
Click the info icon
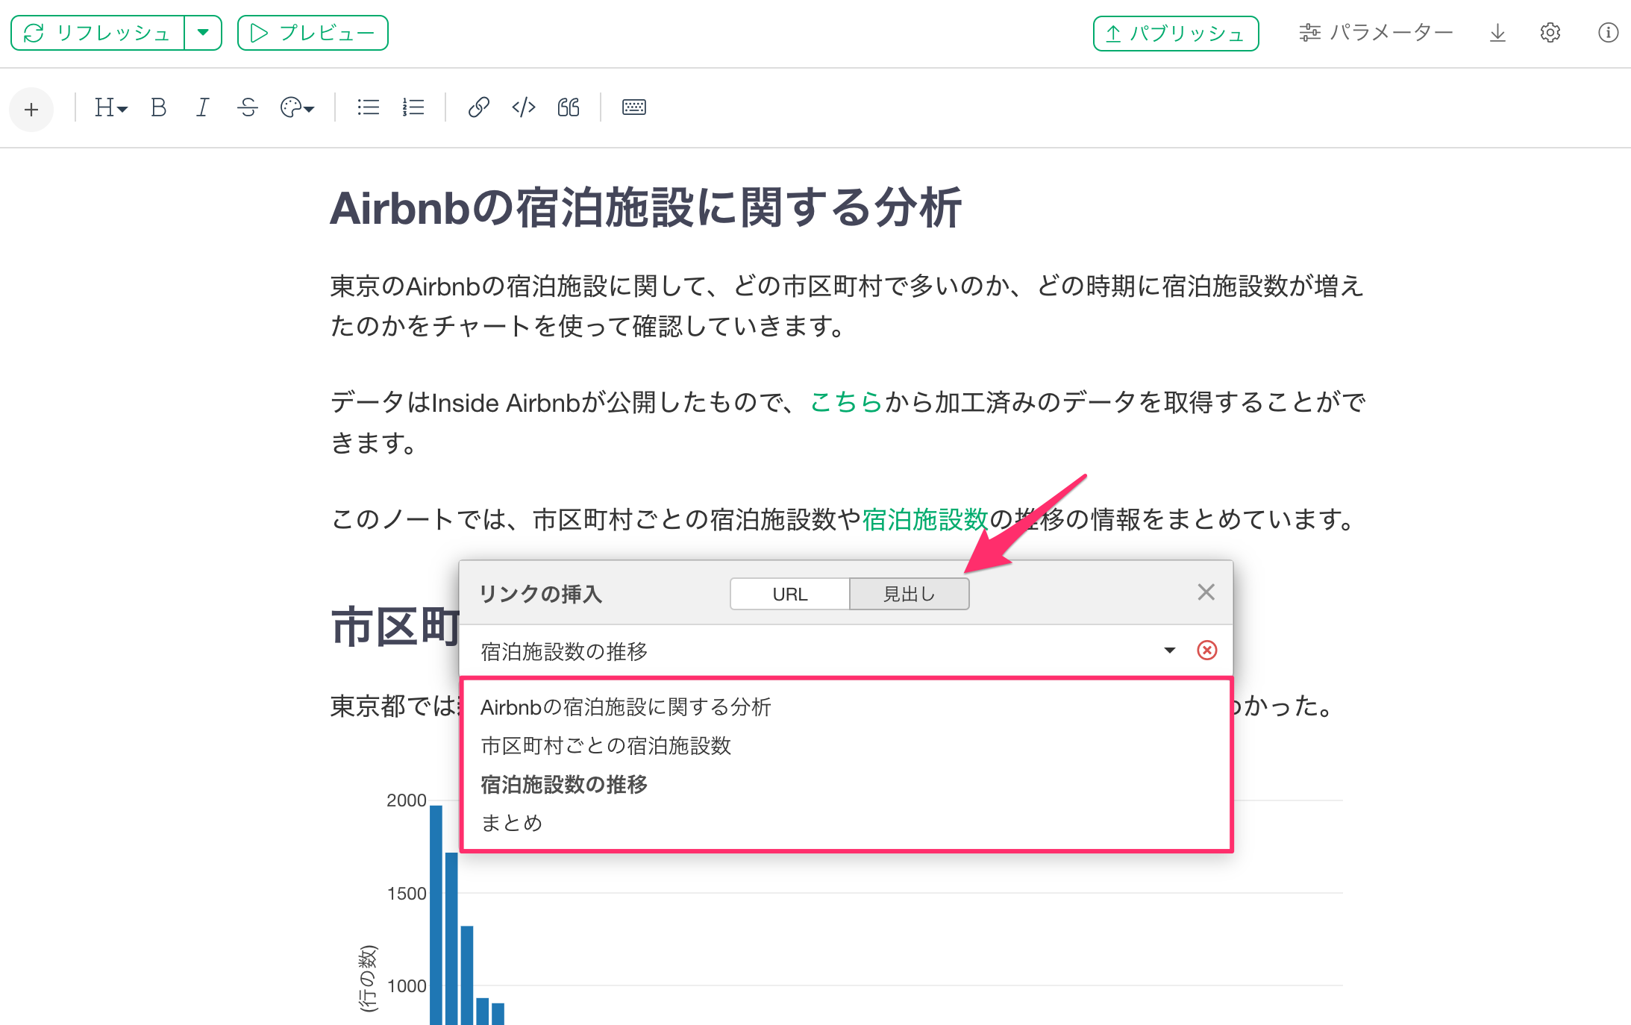coord(1608,33)
